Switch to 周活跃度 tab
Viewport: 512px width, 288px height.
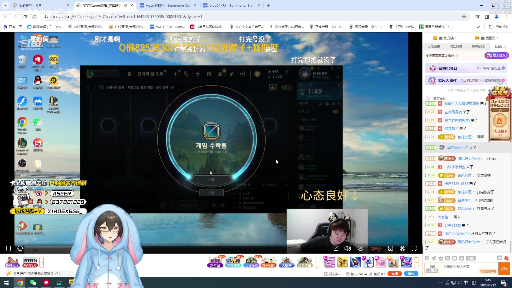(x=456, y=47)
